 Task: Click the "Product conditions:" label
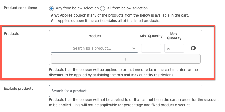[20, 8]
